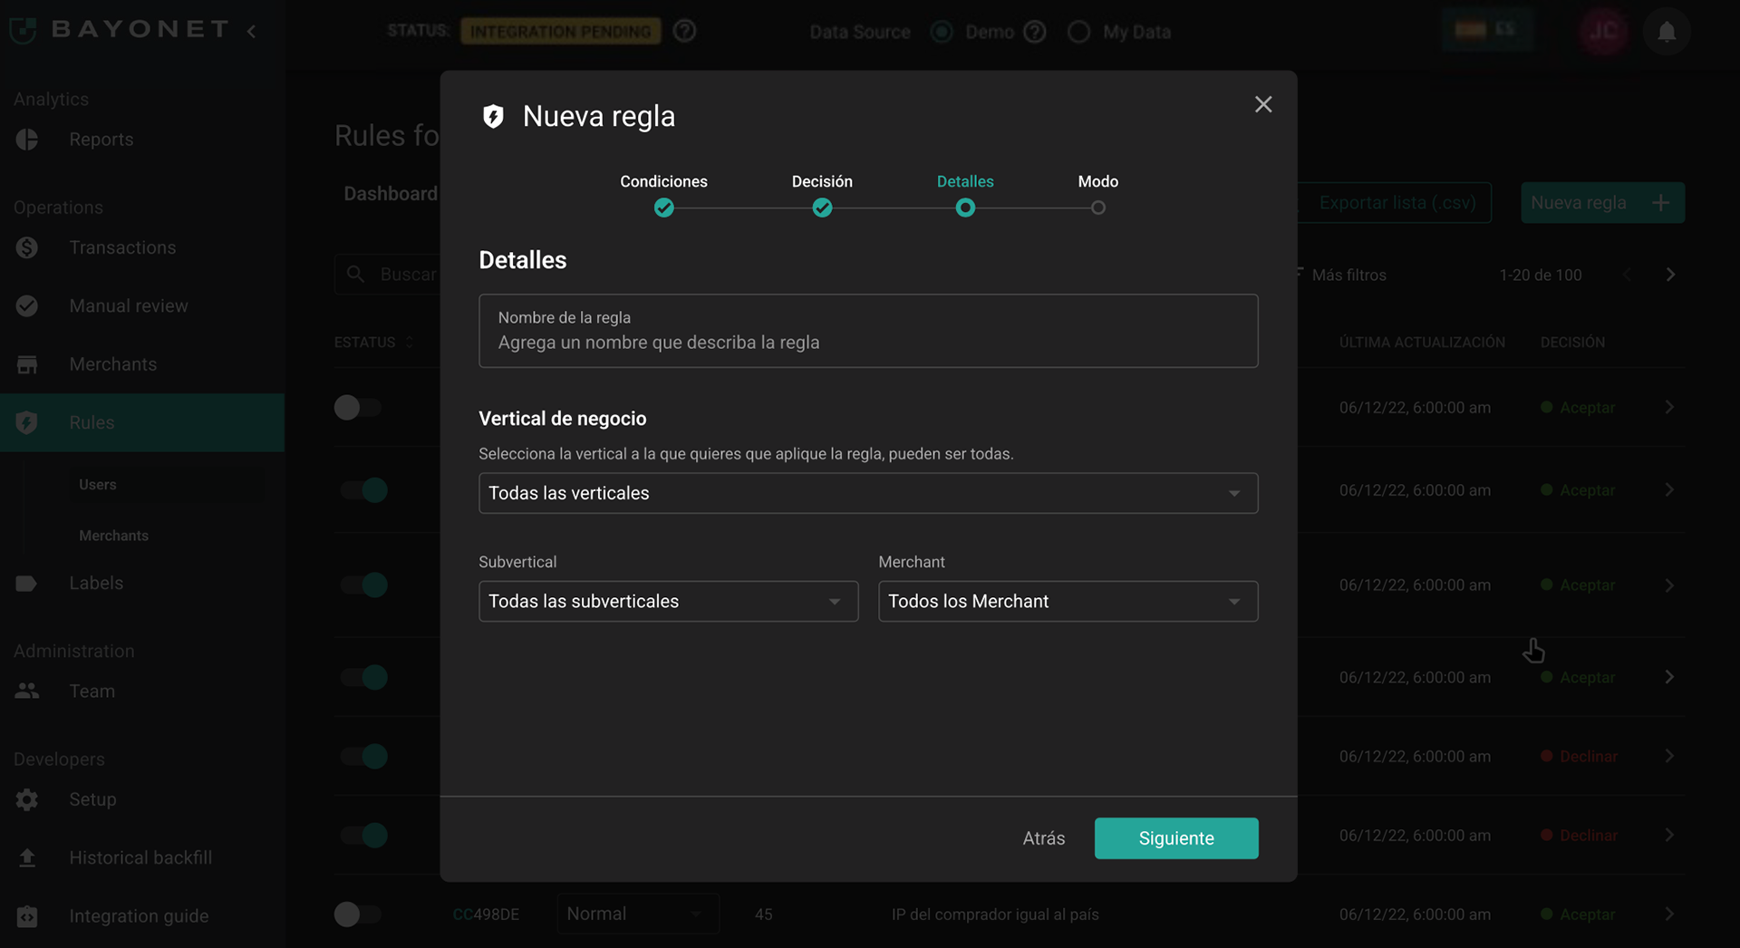Image resolution: width=1740 pixels, height=948 pixels.
Task: Click the Bayonet logo
Action: (121, 30)
